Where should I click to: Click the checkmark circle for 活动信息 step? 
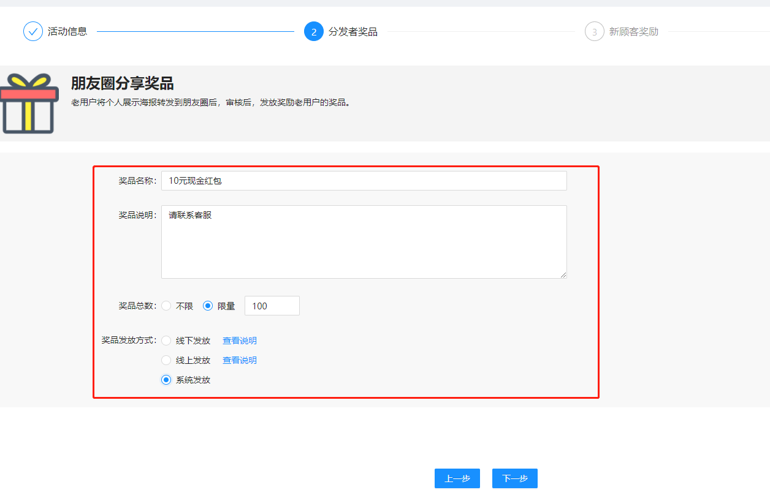pyautogui.click(x=33, y=31)
